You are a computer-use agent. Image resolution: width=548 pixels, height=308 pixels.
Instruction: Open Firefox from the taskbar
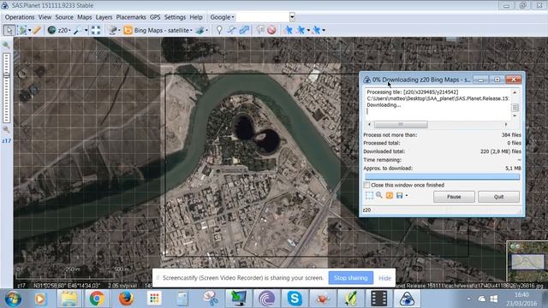click(x=126, y=299)
